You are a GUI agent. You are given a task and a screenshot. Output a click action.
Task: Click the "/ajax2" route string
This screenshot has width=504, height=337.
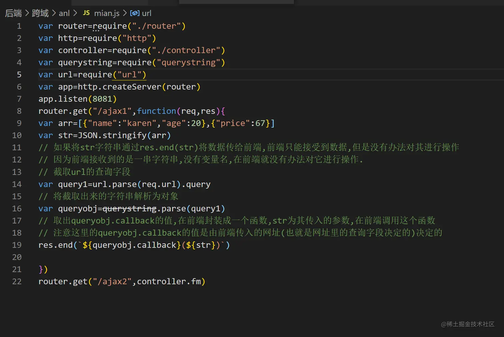112,282
